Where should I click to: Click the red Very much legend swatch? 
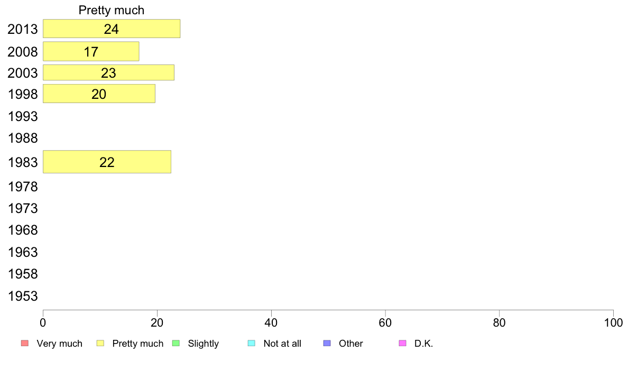click(x=25, y=344)
